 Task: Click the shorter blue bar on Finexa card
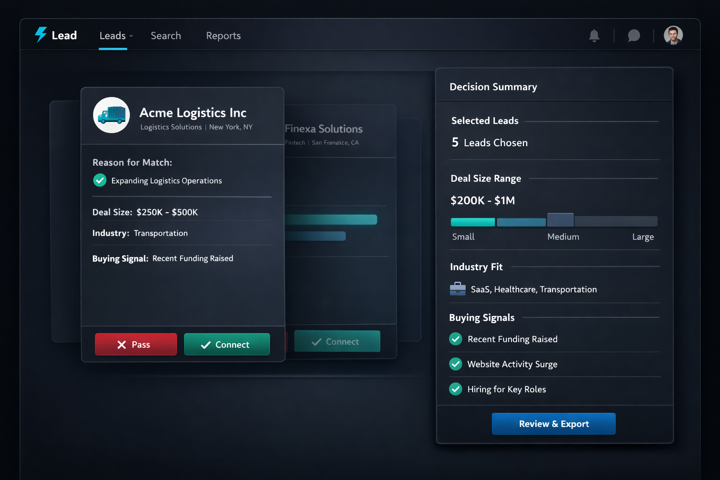tap(315, 236)
